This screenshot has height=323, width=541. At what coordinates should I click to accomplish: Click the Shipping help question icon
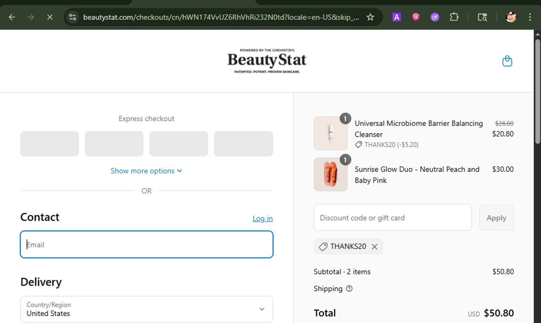click(x=349, y=288)
